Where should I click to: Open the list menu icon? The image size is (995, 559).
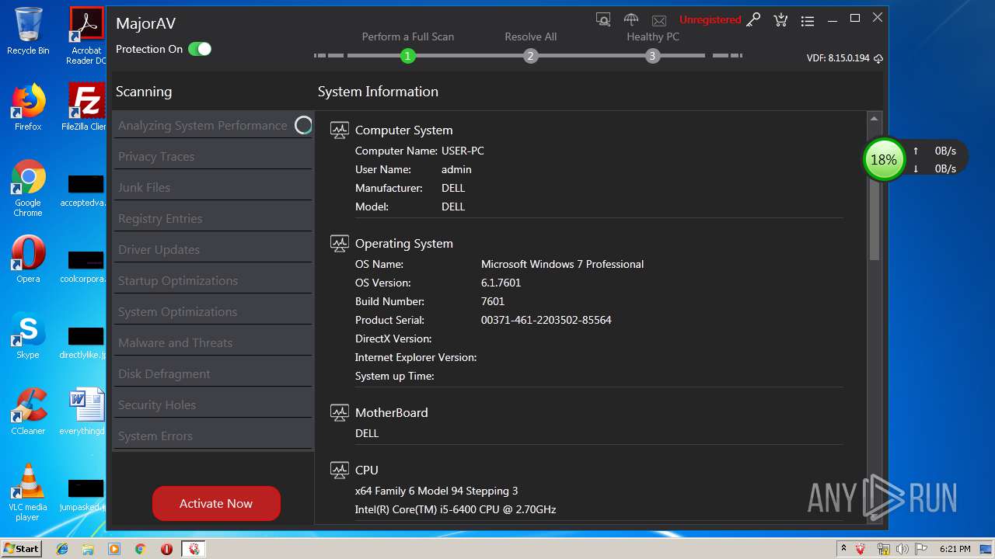point(808,21)
